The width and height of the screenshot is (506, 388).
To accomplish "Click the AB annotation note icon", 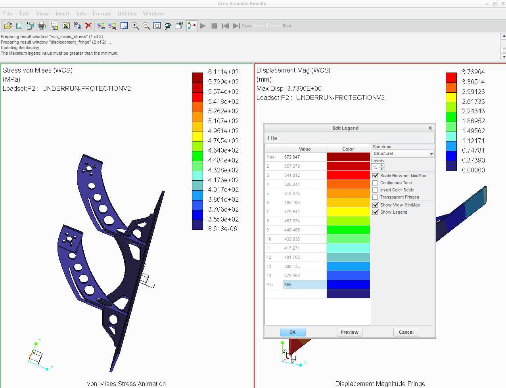I will (179, 26).
